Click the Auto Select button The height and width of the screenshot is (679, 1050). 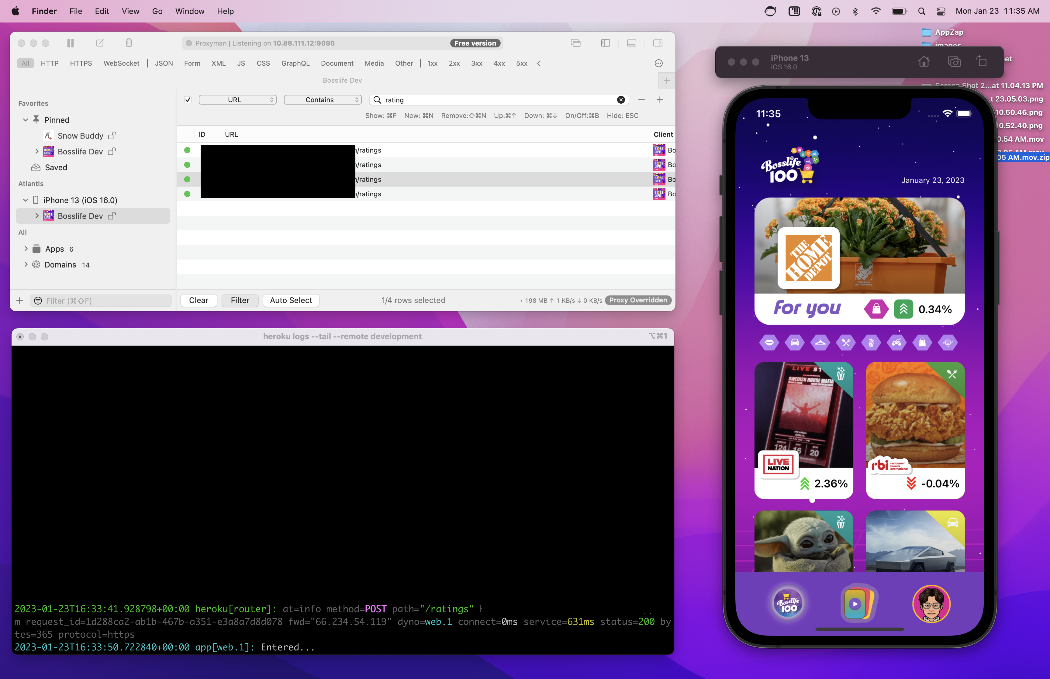click(x=291, y=300)
